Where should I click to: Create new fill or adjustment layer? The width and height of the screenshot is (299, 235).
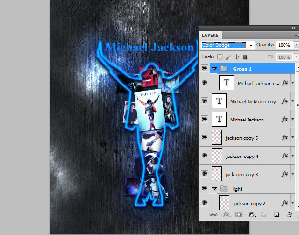[252, 214]
